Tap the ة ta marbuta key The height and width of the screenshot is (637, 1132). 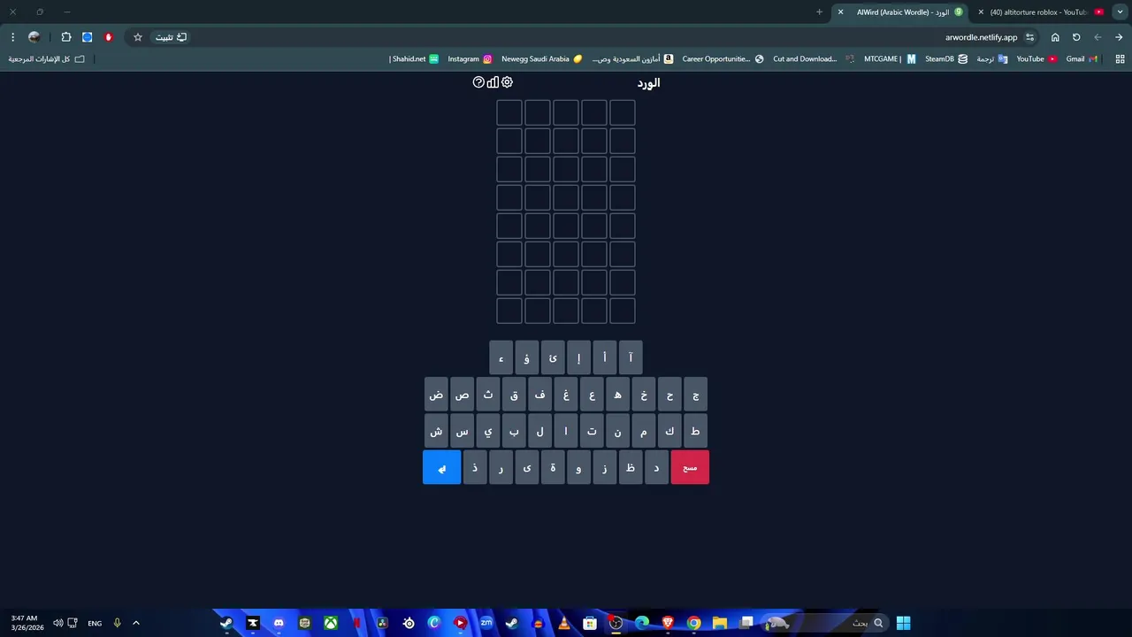(553, 467)
